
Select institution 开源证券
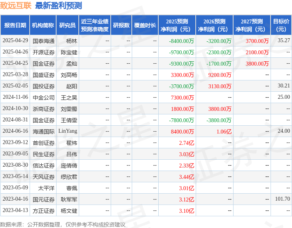pyautogui.click(x=44, y=52)
